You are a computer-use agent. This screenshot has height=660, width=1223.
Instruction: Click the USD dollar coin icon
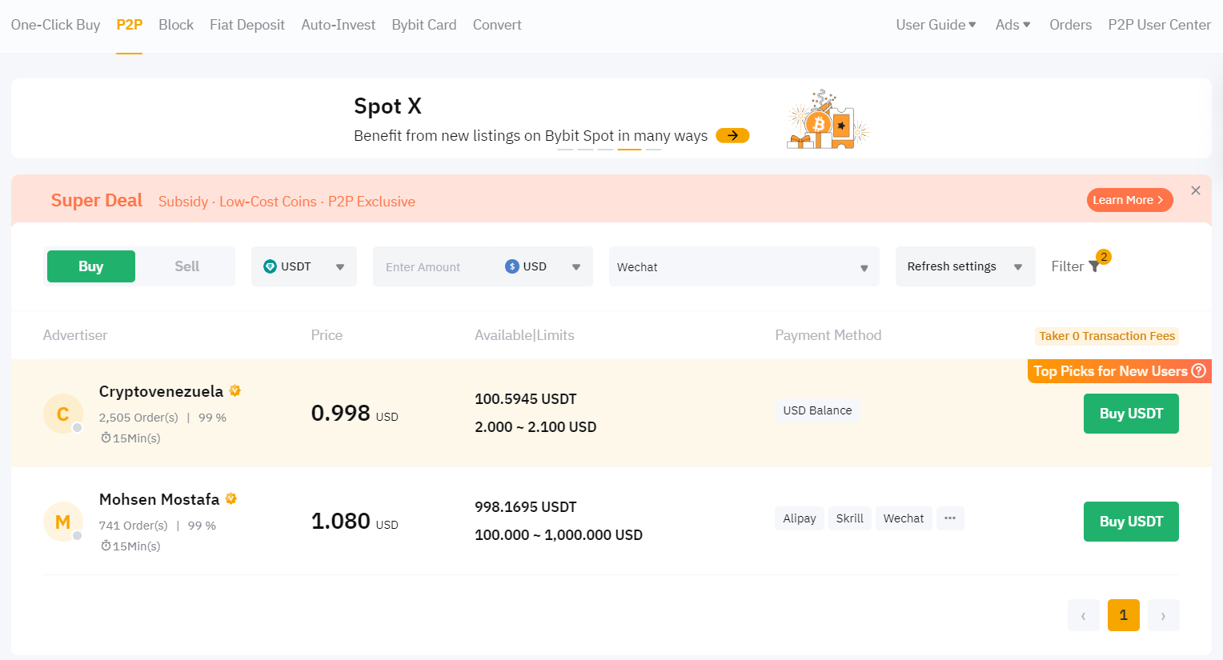[512, 266]
